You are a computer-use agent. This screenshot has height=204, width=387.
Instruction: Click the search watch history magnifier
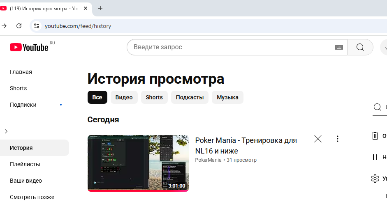coord(378,107)
